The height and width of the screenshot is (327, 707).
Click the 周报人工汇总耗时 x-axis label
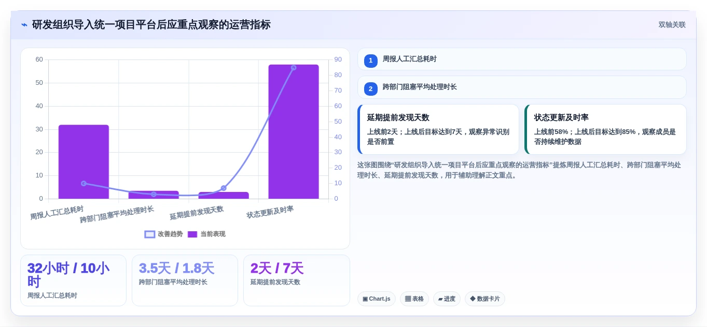tap(57, 213)
